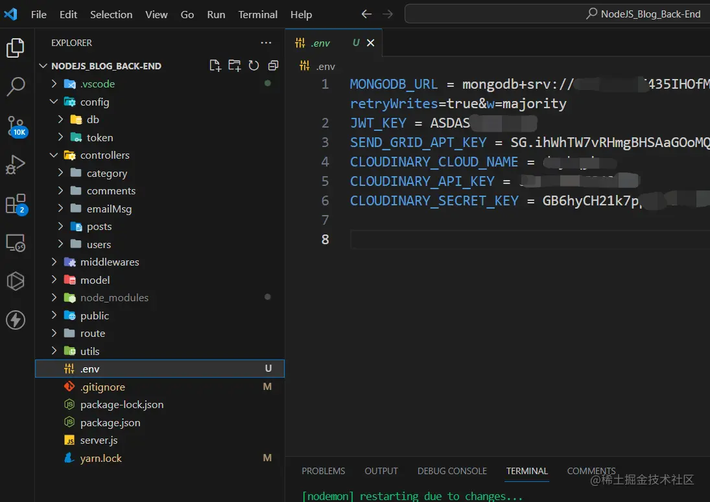Viewport: 710px width, 502px height.
Task: Go back using the navigation arrow
Action: click(x=366, y=14)
